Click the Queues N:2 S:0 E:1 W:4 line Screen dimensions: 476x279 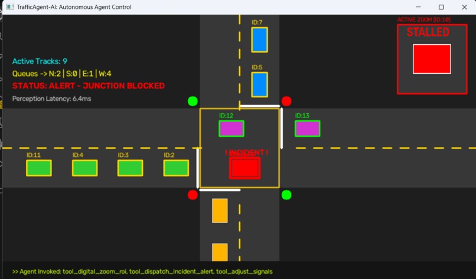[x=61, y=74]
